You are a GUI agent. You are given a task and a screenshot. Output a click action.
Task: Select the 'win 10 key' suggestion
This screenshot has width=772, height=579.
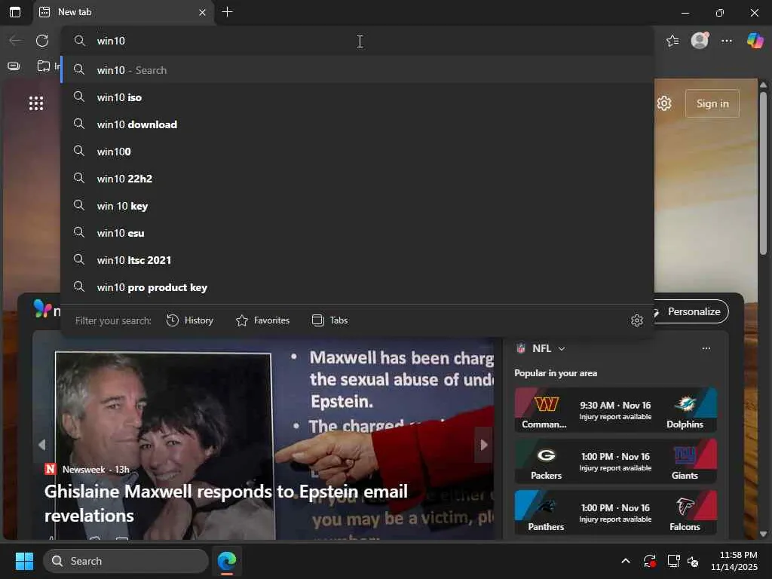coord(357,206)
